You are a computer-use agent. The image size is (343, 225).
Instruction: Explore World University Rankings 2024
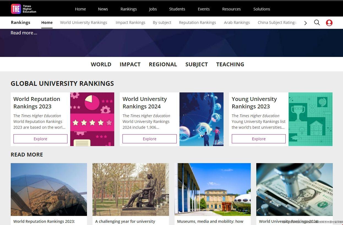(149, 139)
